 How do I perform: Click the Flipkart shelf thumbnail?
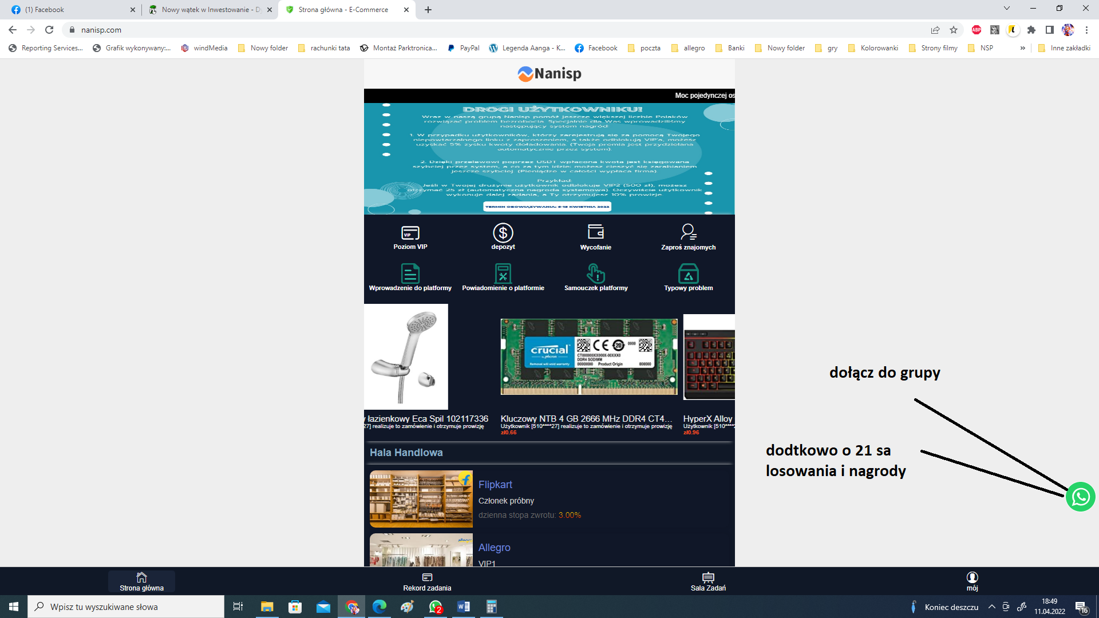coord(421,499)
